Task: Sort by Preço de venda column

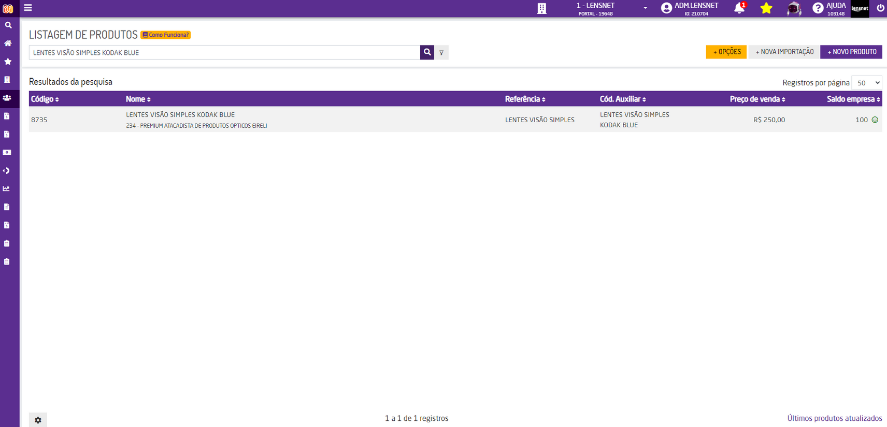Action: 757,99
